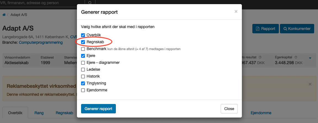
Task: Click the Aktieselskab company form value
Action: tap(17, 63)
